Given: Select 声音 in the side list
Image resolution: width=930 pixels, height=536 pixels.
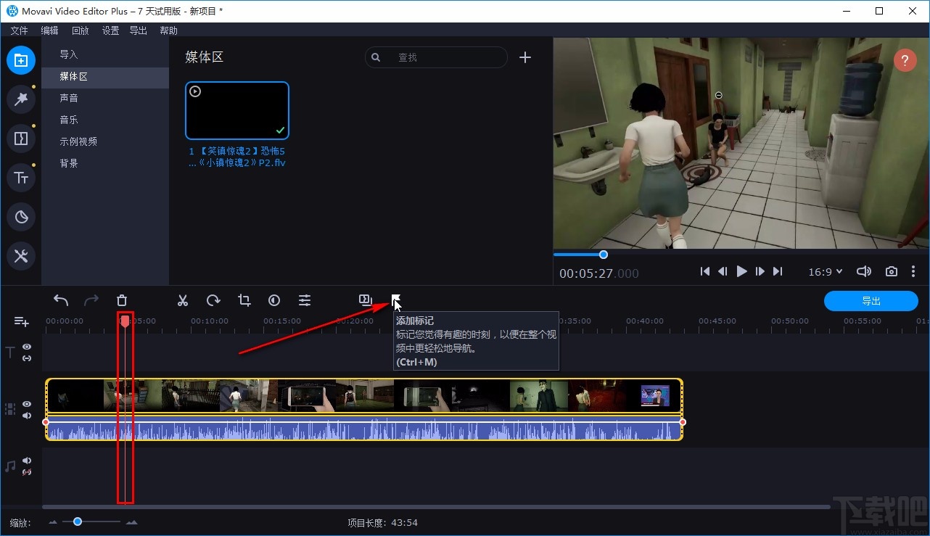Looking at the screenshot, I should coord(105,98).
